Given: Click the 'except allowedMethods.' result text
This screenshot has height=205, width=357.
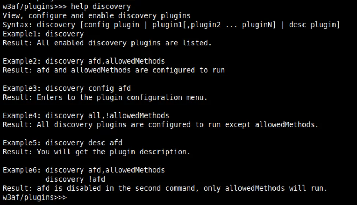Looking at the screenshot, I should 272,125.
